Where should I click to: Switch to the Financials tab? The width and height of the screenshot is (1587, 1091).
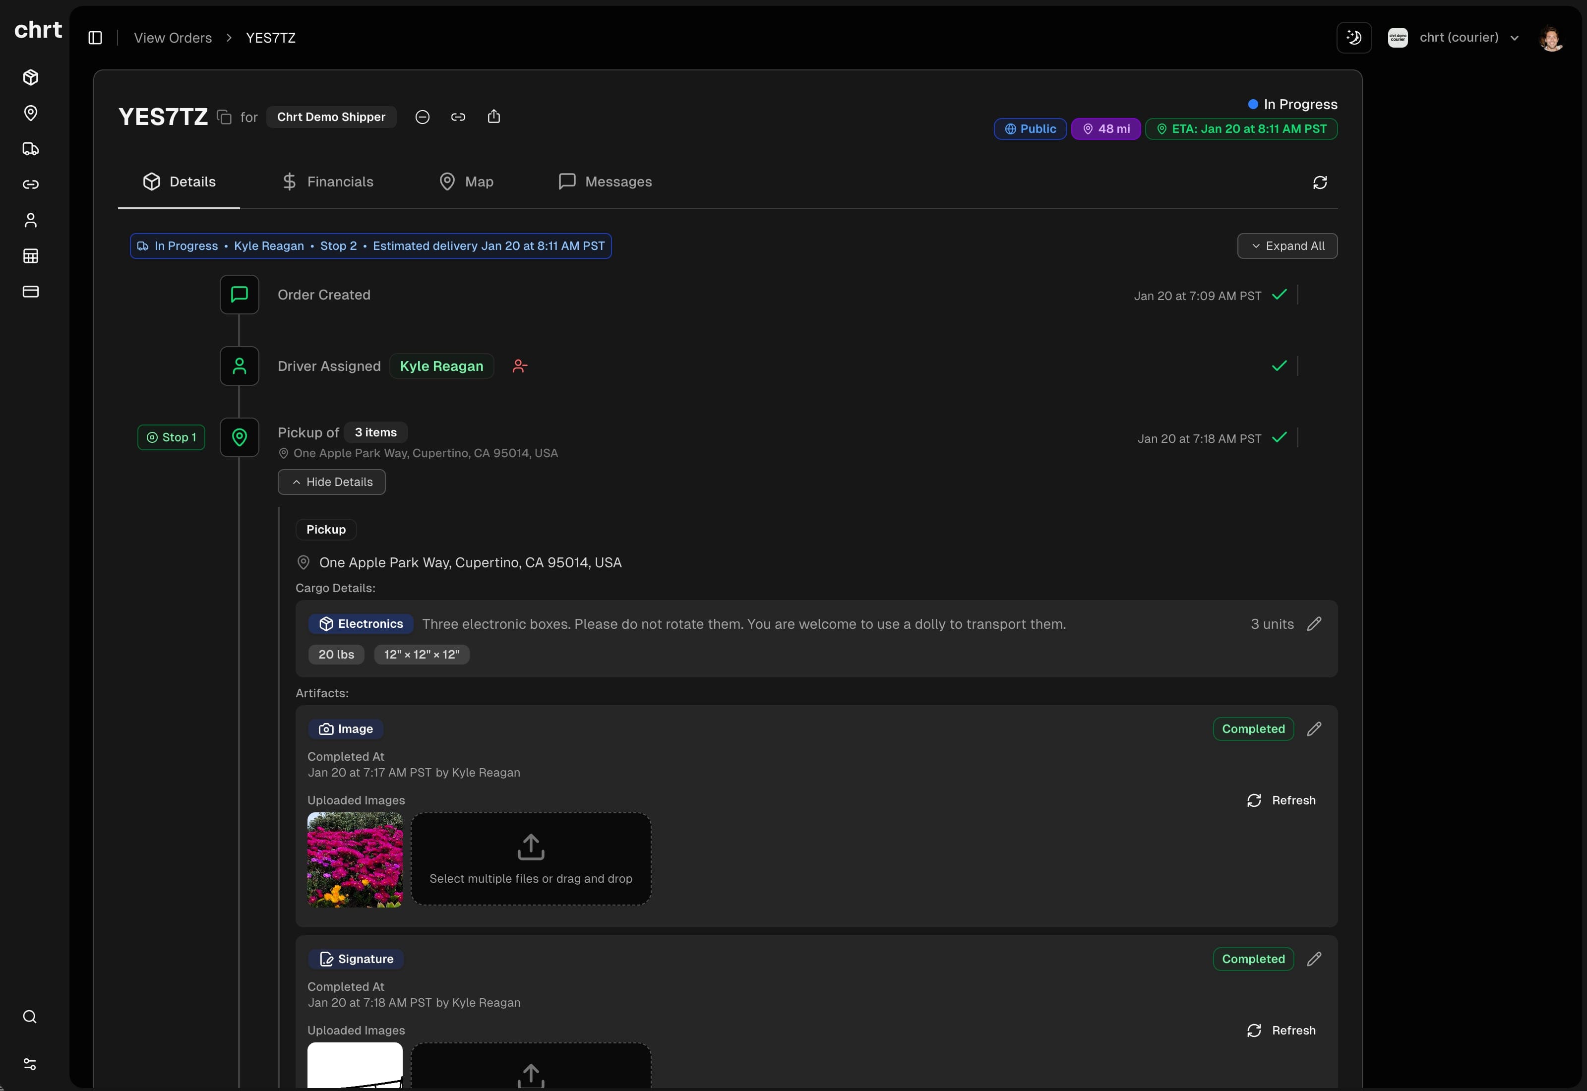[329, 181]
